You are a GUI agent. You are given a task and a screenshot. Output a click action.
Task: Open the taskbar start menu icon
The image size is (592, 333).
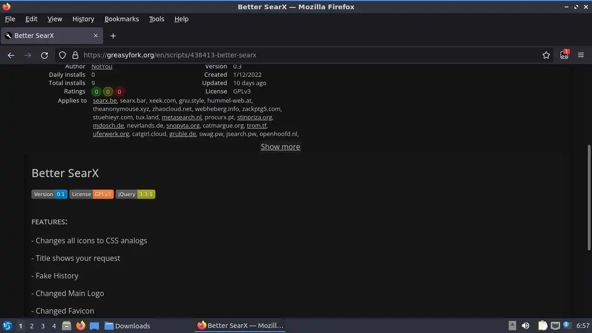[7, 326]
